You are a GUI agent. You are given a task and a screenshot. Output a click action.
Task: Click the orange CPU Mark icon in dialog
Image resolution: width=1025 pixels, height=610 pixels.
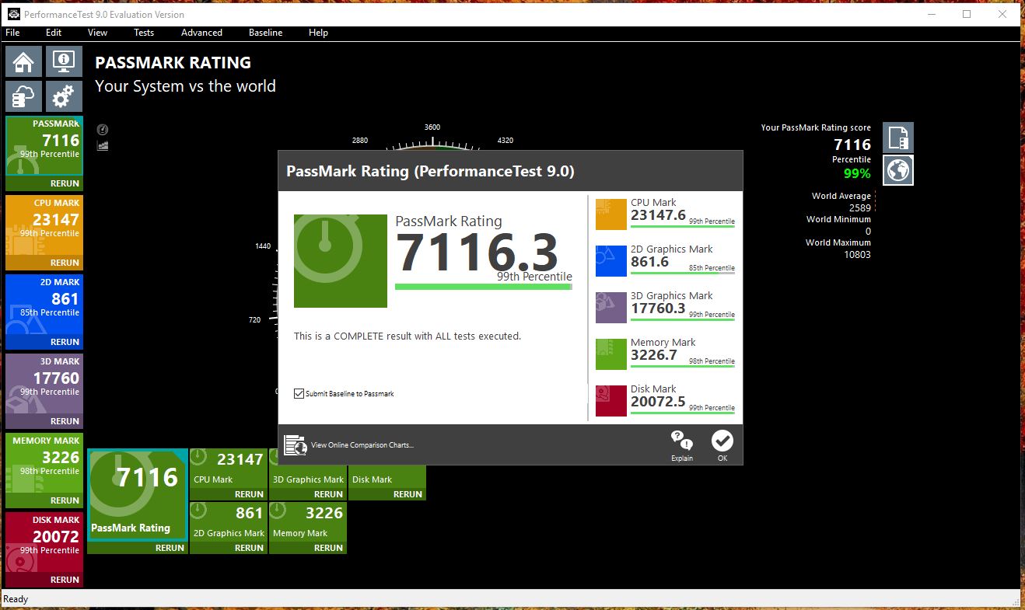pyautogui.click(x=611, y=214)
